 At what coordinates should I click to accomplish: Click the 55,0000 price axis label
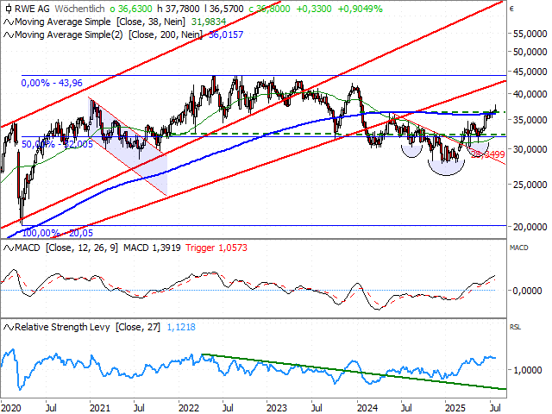[x=530, y=34]
